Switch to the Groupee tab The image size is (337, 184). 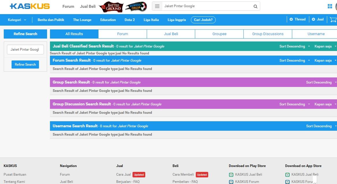pos(219,34)
